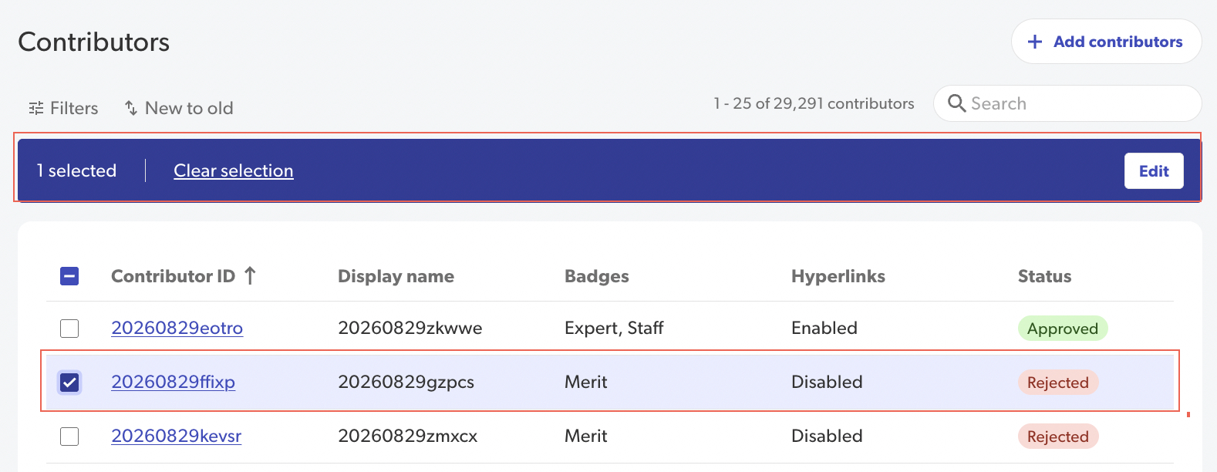Click the Contributor ID ascending sort arrow

point(250,275)
